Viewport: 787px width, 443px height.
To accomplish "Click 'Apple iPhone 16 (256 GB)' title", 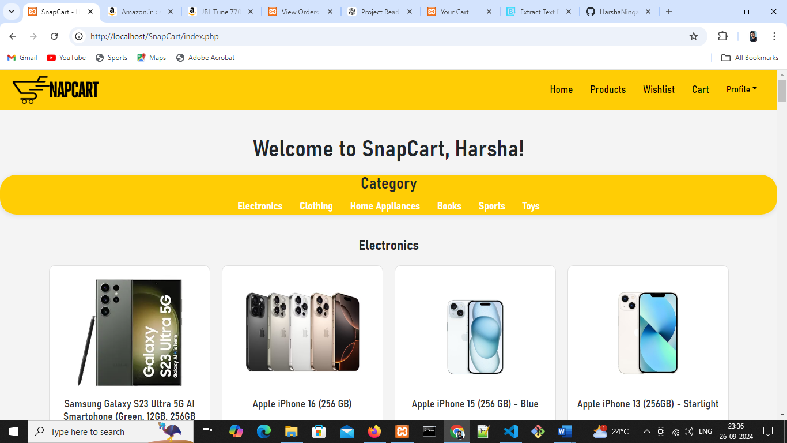I will 302,404.
